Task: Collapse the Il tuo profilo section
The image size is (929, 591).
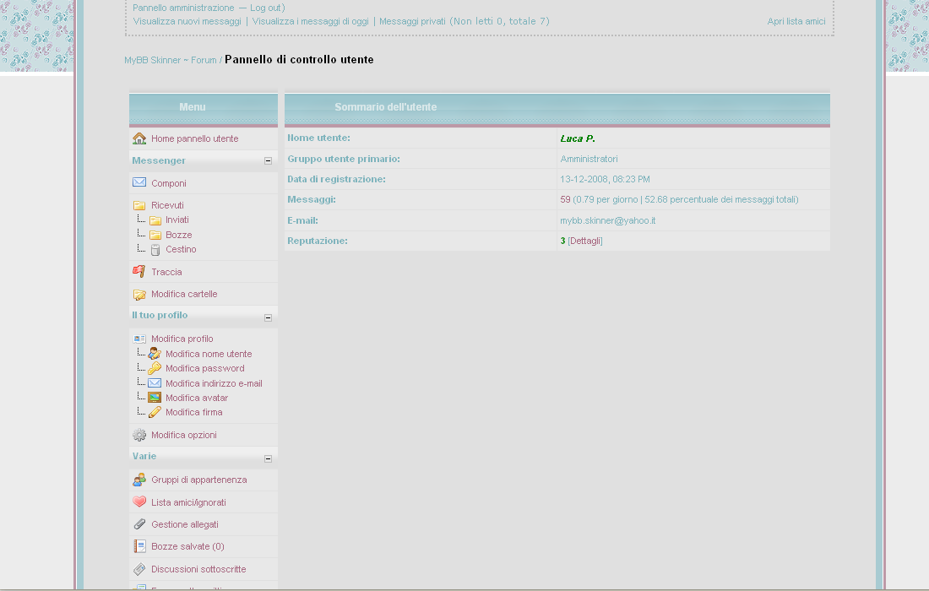Action: coord(268,317)
